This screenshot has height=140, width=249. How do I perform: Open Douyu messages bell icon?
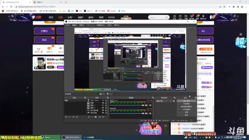pos(197,17)
